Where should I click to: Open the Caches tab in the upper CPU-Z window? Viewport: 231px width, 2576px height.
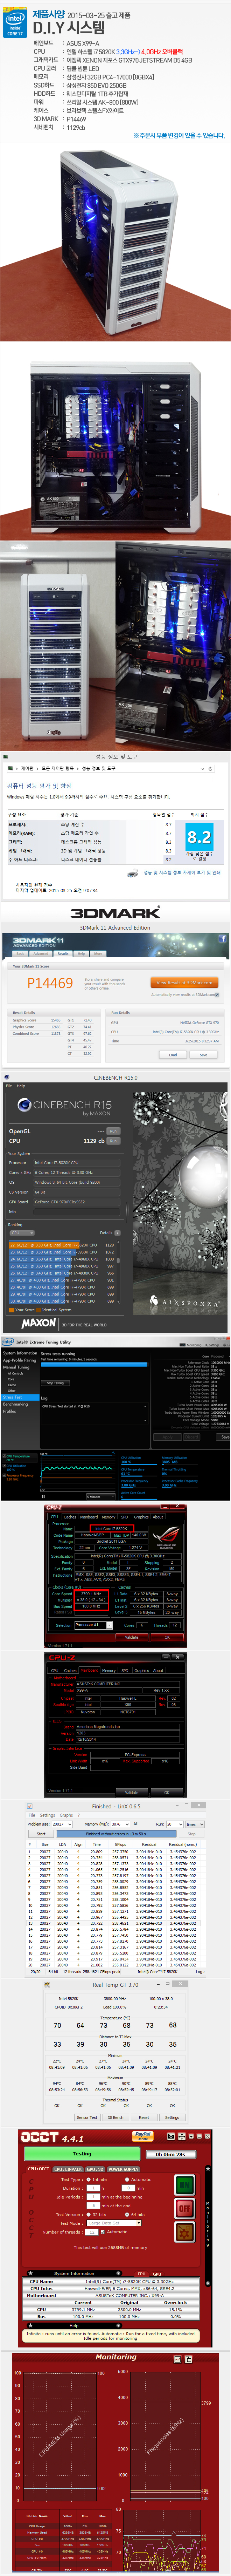[x=70, y=1517]
